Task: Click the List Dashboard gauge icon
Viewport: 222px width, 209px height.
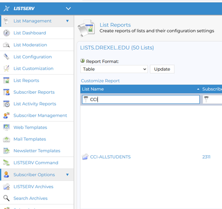Action: [x=7, y=33]
